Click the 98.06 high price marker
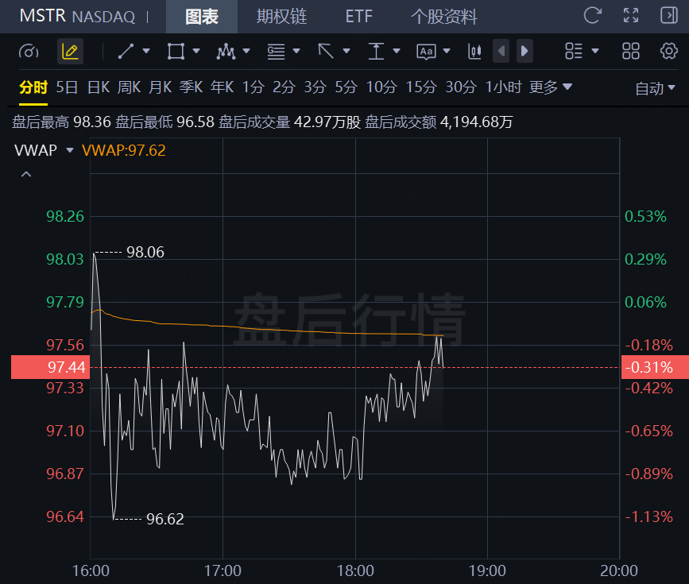 pyautogui.click(x=145, y=252)
